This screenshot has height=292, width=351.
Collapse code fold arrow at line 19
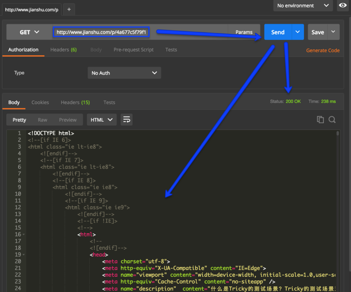[x=23, y=255]
